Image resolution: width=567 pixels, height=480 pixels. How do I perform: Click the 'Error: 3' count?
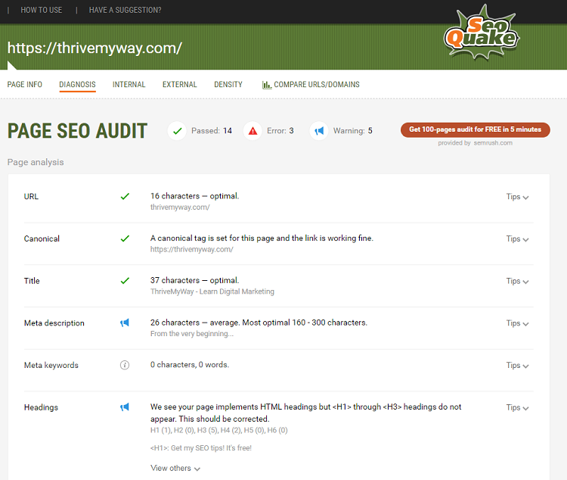[280, 131]
